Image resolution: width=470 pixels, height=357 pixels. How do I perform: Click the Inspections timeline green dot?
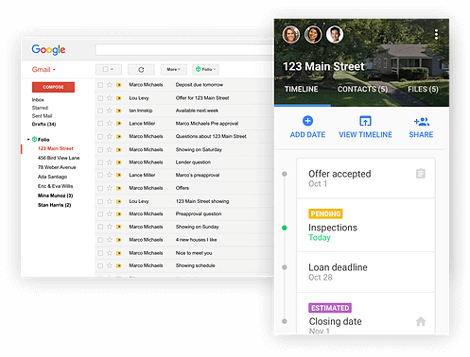click(285, 228)
